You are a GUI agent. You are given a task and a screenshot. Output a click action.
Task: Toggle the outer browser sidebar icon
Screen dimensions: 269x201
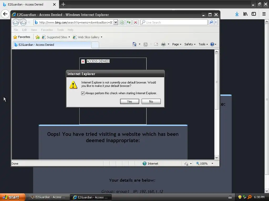[x=254, y=14]
